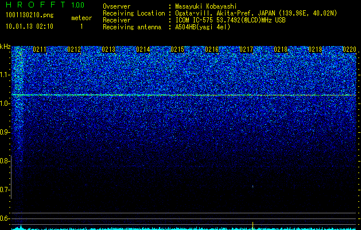Click the HROFFT 1.0.0 title text

(x=45, y=5)
